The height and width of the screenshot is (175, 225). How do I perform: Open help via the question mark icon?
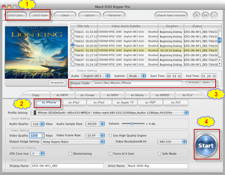coord(214,15)
